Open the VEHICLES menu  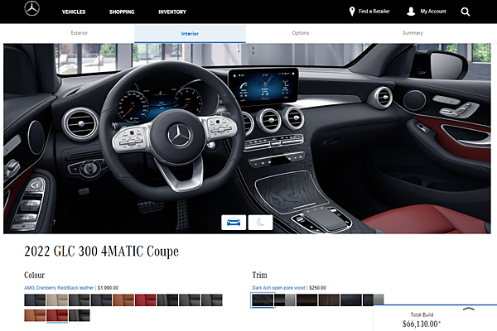click(x=74, y=12)
